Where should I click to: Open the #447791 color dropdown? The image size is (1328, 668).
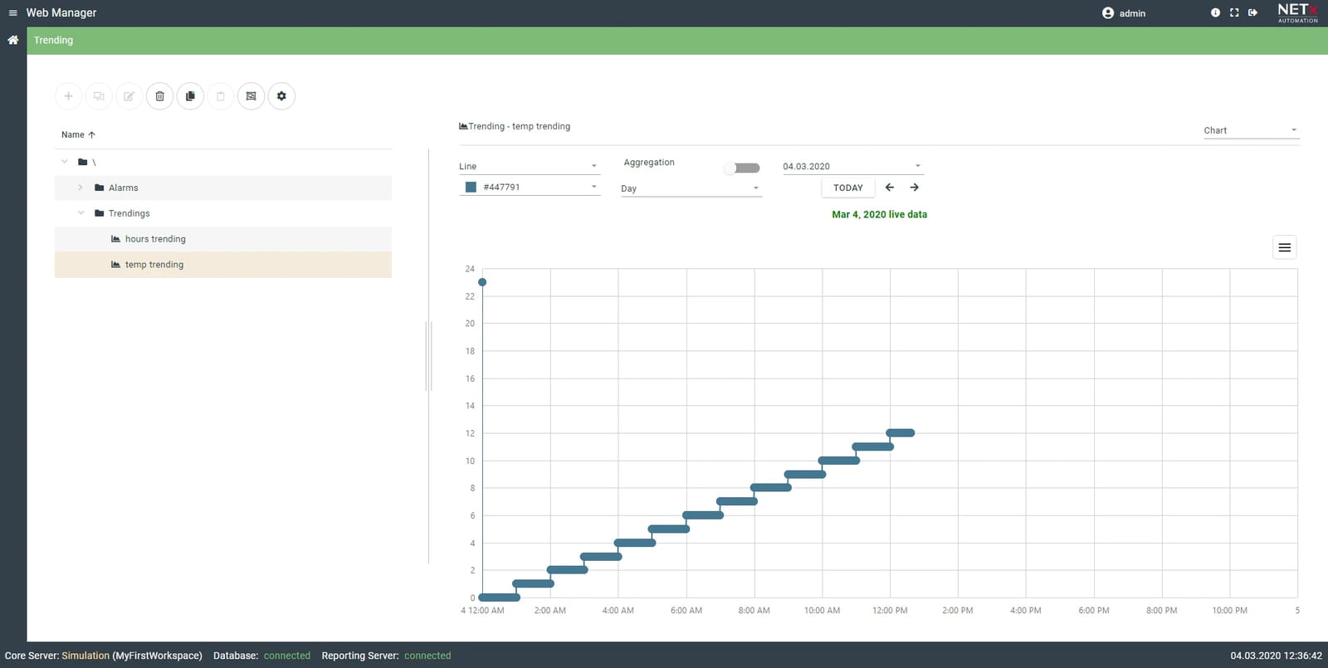pos(529,187)
